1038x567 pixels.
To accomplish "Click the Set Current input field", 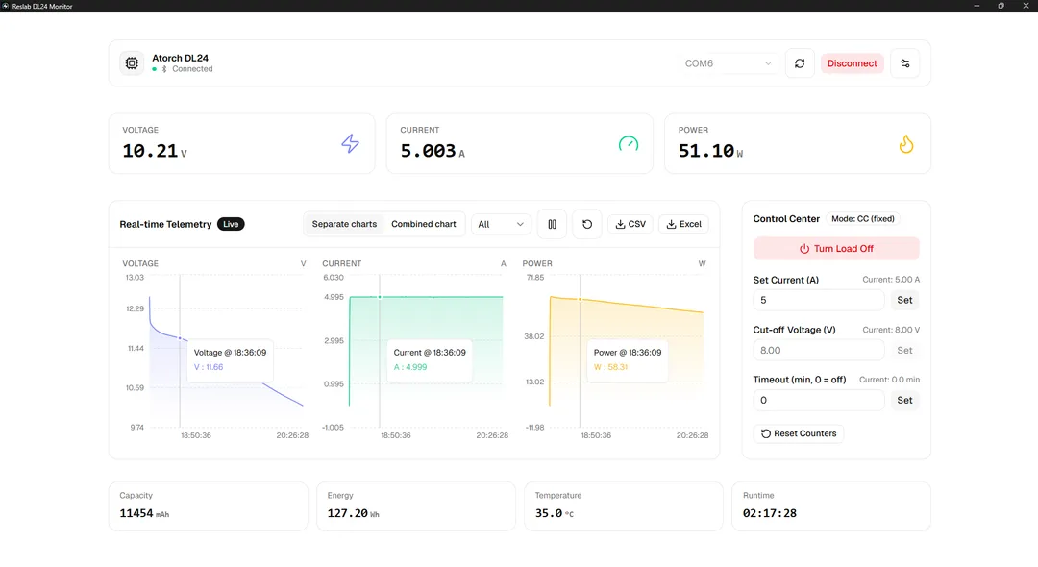I will point(818,301).
